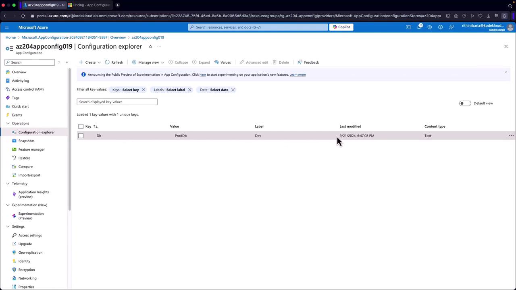Remove the Date filter with its X
The height and width of the screenshot is (290, 516).
point(233,90)
